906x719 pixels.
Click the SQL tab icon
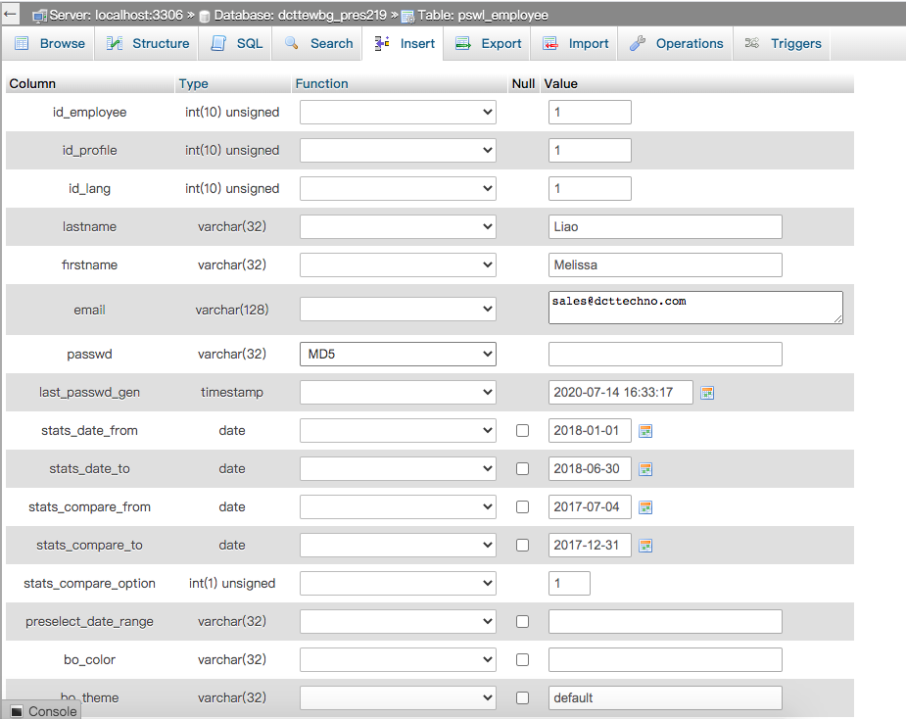[218, 43]
